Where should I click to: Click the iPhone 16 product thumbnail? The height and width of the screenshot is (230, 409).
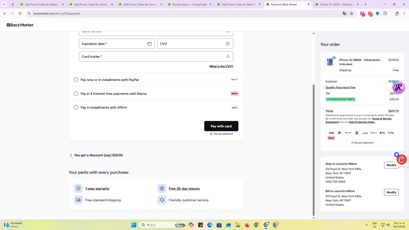pyautogui.click(x=330, y=62)
